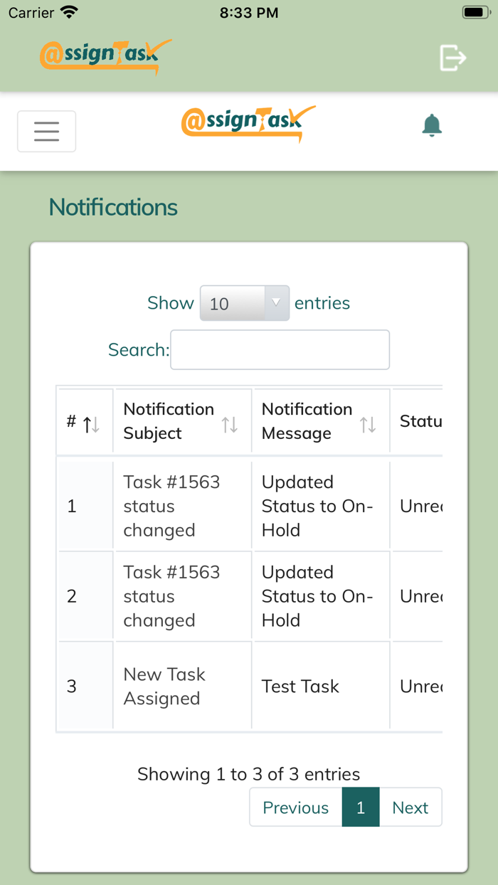Click the Previous pagination button
Image resolution: width=498 pixels, height=885 pixels.
point(295,807)
